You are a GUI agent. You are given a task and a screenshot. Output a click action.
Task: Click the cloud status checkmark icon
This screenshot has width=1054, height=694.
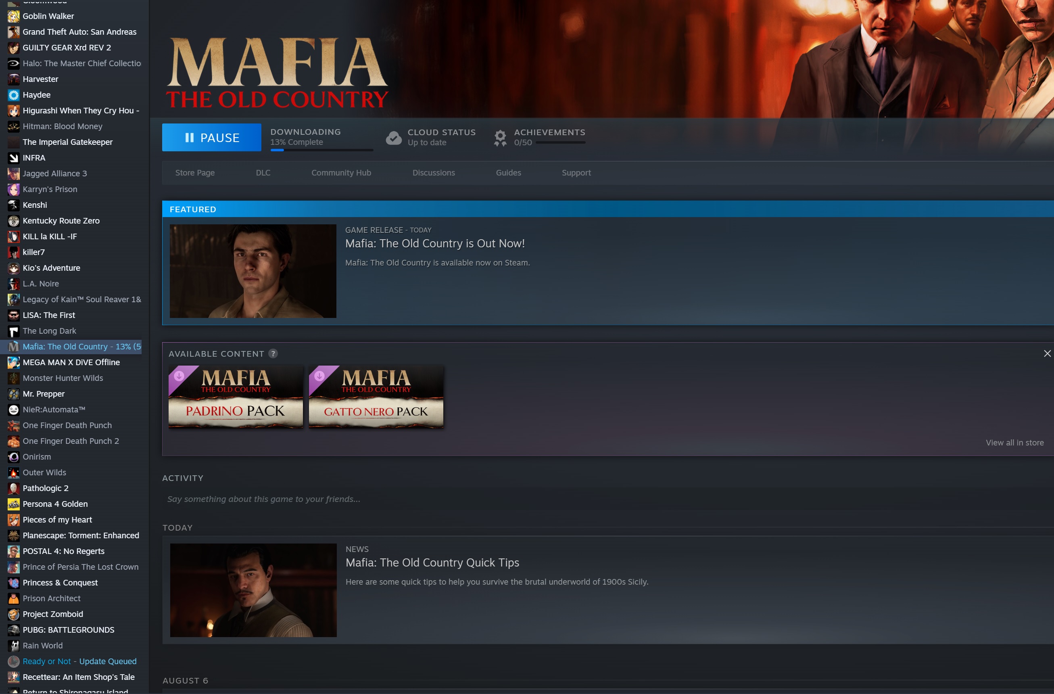[394, 138]
